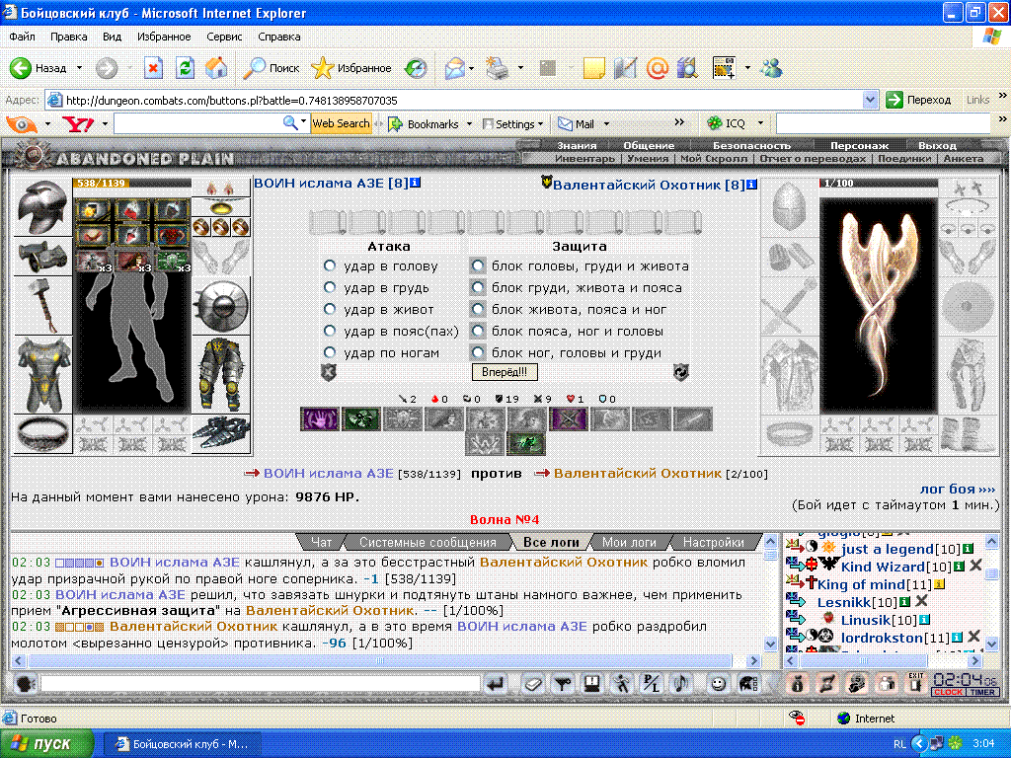Click the IE Refresh toolbar icon
The width and height of the screenshot is (1011, 758).
(185, 68)
